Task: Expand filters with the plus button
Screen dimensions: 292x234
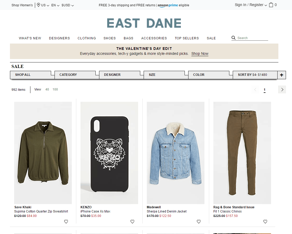Action: [x=282, y=75]
